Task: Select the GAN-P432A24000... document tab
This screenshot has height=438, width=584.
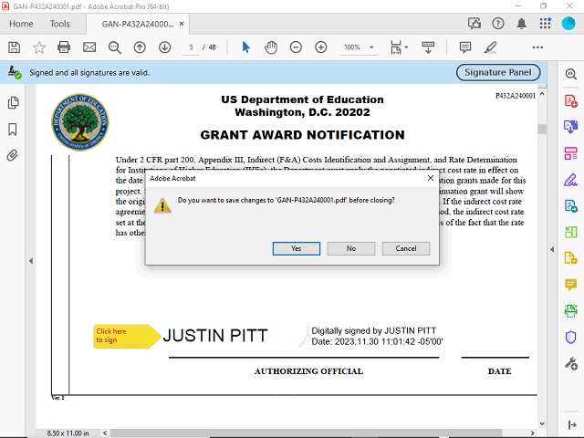Action: point(137,24)
